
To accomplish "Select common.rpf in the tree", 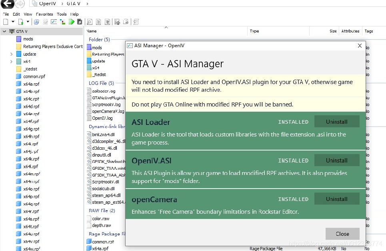I will click(31, 76).
